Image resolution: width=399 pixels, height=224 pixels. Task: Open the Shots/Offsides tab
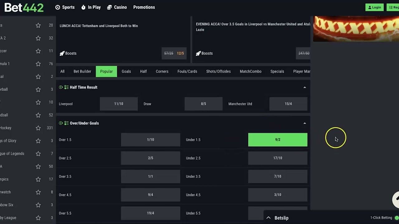pos(219,71)
